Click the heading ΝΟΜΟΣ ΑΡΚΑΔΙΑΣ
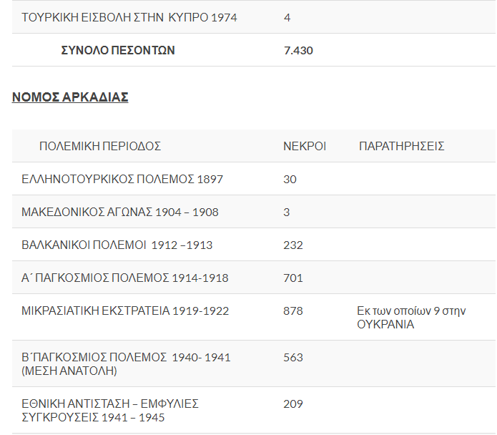This screenshot has width=497, height=435. click(x=70, y=97)
